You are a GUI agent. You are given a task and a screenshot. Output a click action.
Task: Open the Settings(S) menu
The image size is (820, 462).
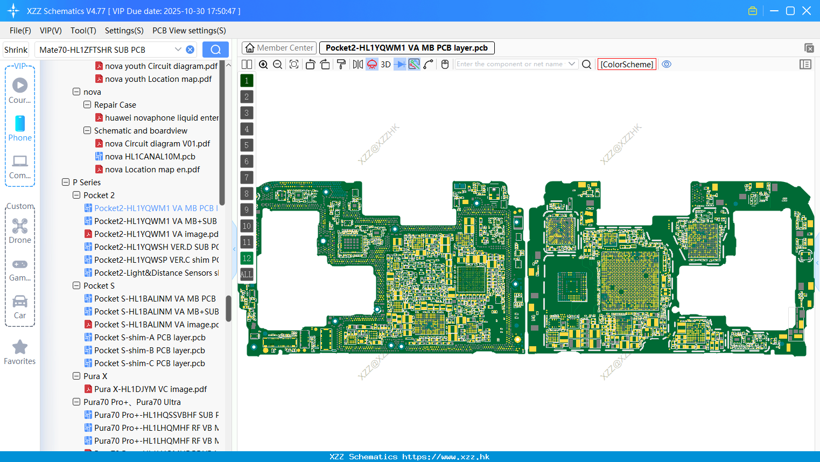point(124,31)
